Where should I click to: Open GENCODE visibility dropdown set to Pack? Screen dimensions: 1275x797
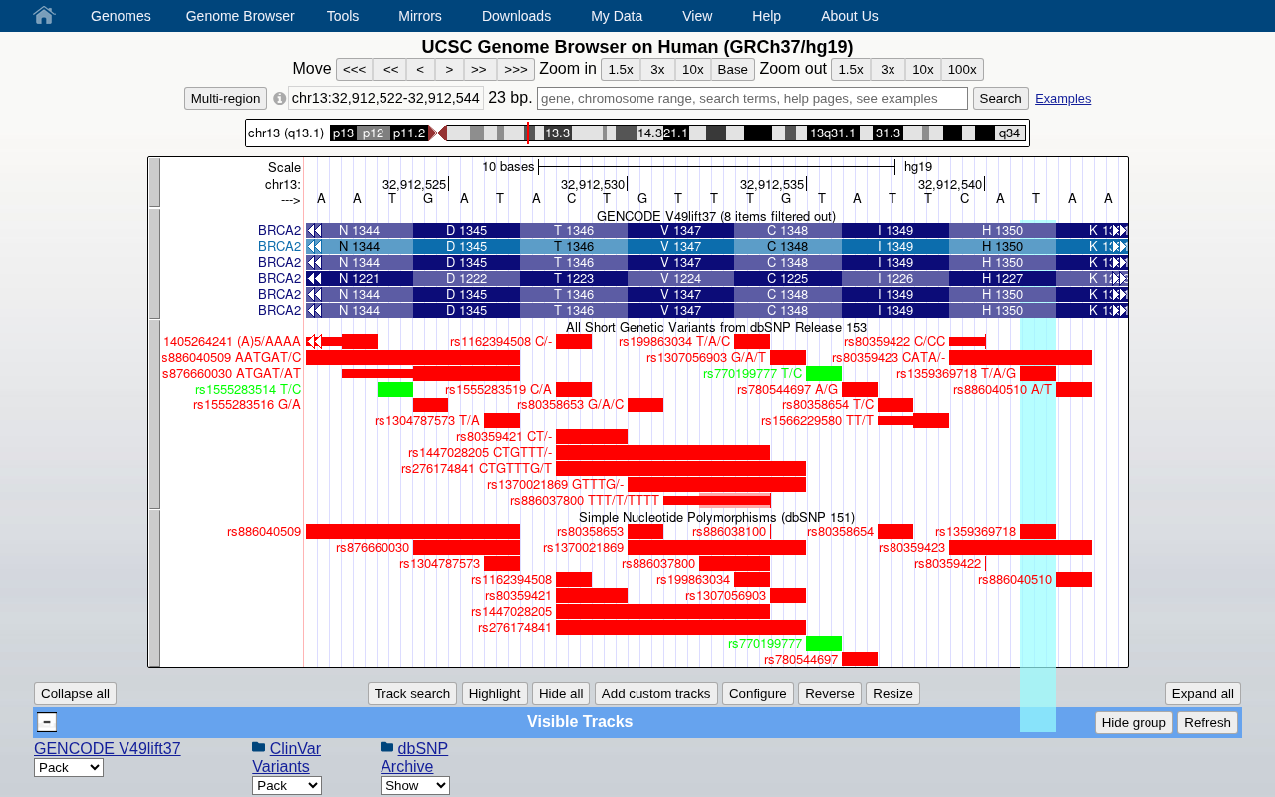click(x=69, y=767)
